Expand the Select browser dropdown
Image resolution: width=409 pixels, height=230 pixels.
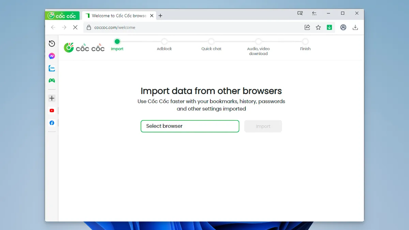point(190,126)
